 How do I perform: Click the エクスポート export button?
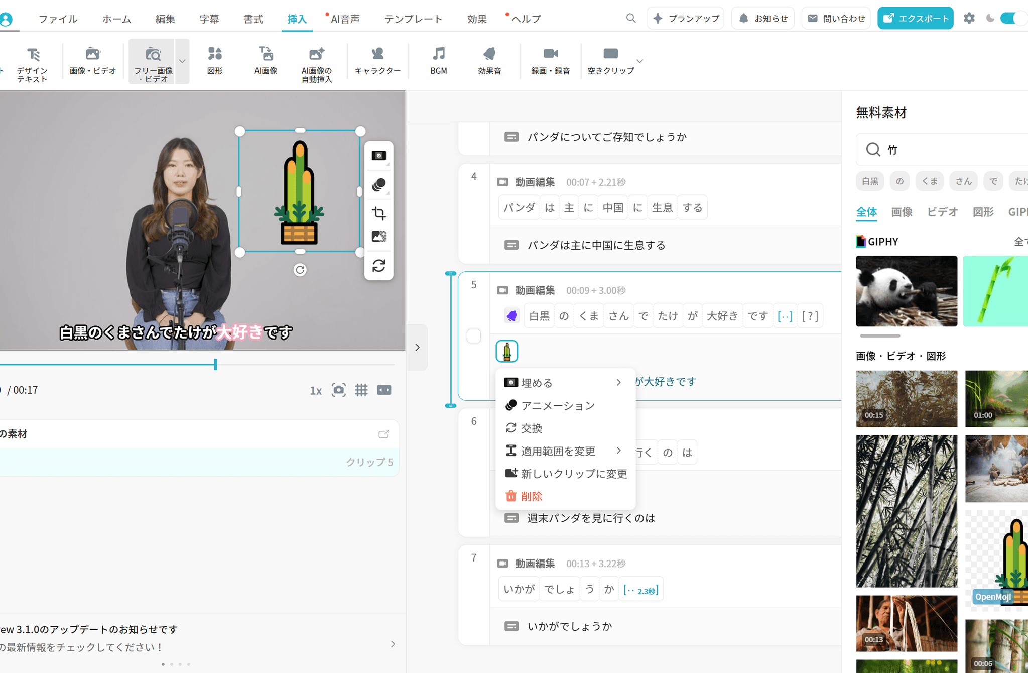915,19
